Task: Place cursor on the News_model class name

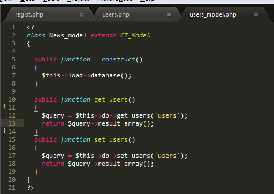Action: tap(68, 35)
